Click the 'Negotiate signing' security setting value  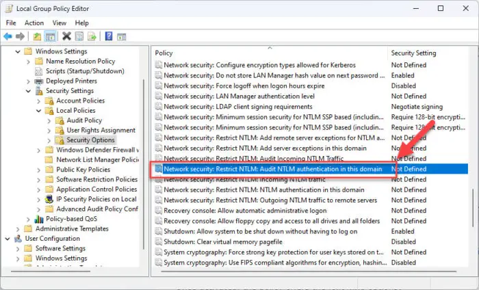click(417, 107)
